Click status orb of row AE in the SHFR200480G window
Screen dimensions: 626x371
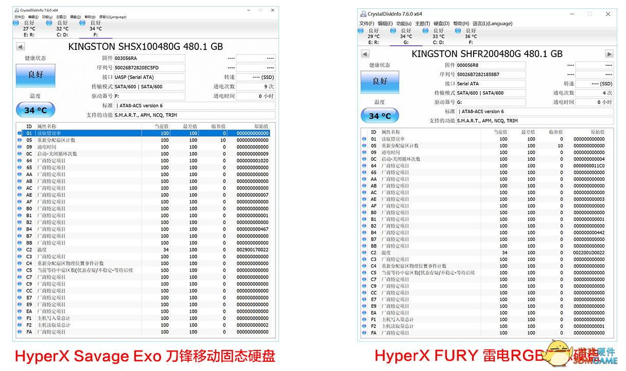(x=364, y=199)
